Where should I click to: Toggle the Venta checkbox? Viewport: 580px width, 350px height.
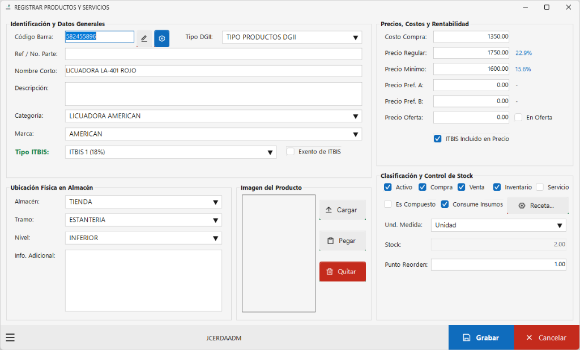coord(461,187)
